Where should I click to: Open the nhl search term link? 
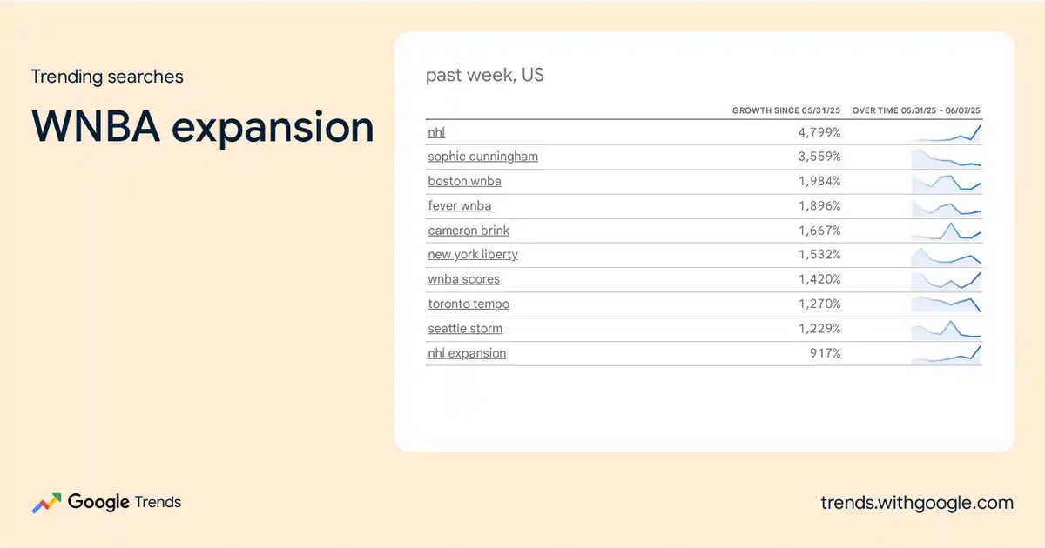click(x=436, y=132)
